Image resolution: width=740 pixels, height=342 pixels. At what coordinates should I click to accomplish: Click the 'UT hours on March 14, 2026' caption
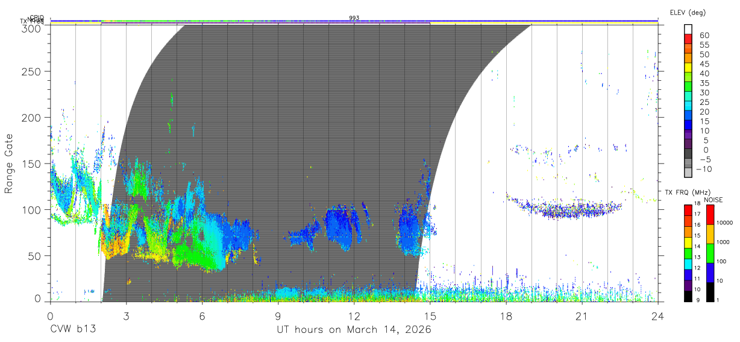pos(354,330)
